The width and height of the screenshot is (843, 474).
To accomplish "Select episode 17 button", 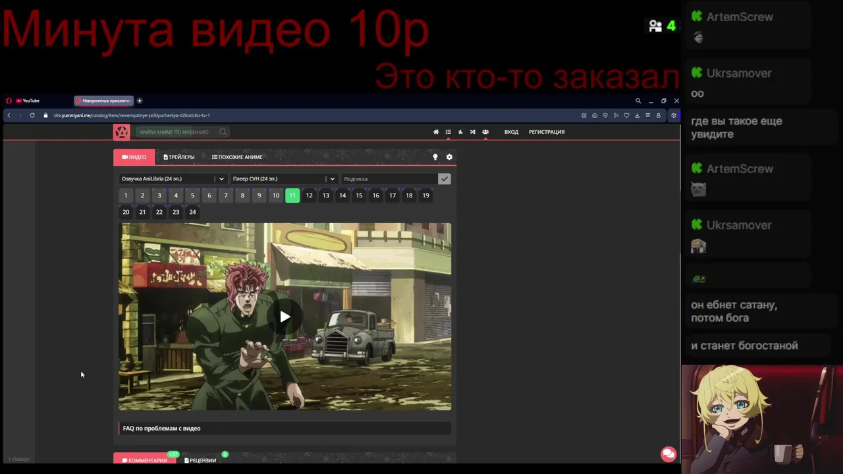I will (x=393, y=196).
